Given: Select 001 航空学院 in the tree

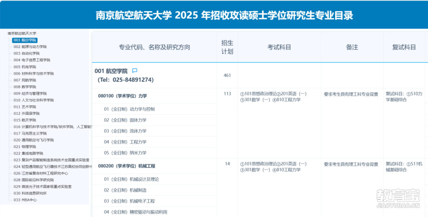Looking at the screenshot, I should click(25, 40).
